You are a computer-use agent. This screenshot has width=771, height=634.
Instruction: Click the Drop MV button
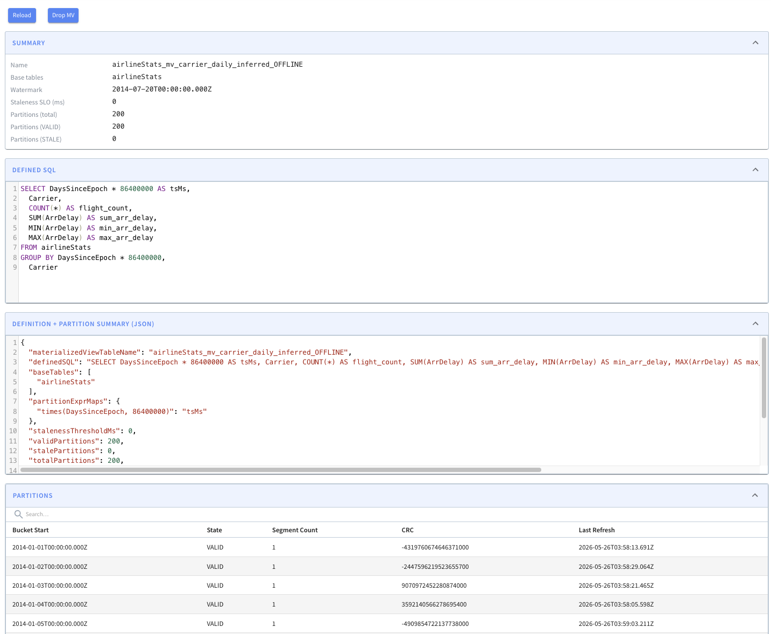pyautogui.click(x=63, y=15)
